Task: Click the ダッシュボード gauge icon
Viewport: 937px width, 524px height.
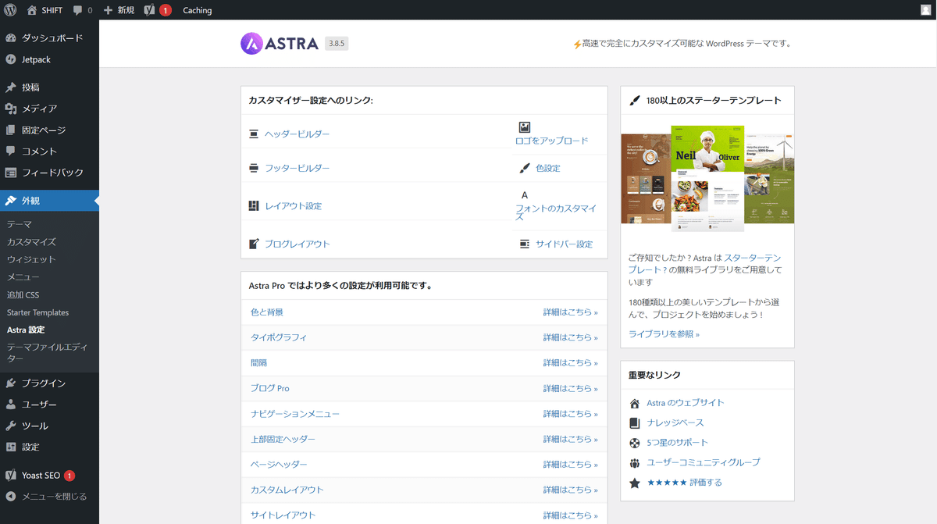Action: (x=11, y=38)
